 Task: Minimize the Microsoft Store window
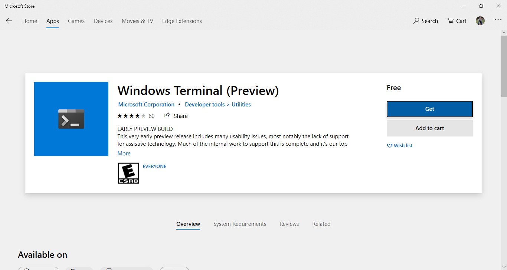tap(464, 6)
